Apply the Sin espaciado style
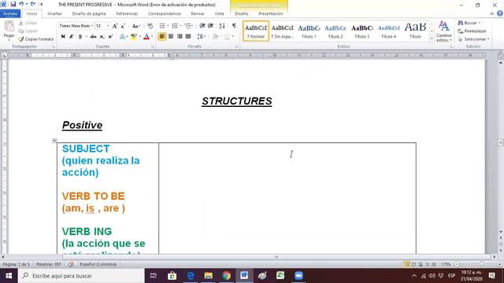Screen dimensions: 504x283 click(282, 31)
